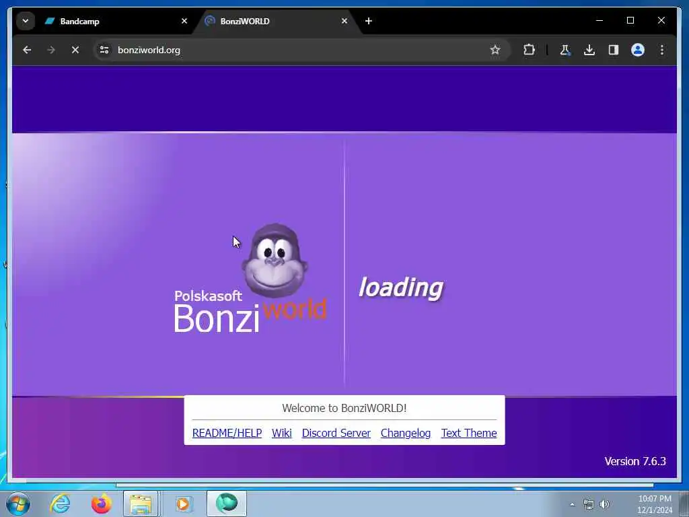Open the Downloads icon in toolbar
This screenshot has width=689, height=517.
click(589, 50)
